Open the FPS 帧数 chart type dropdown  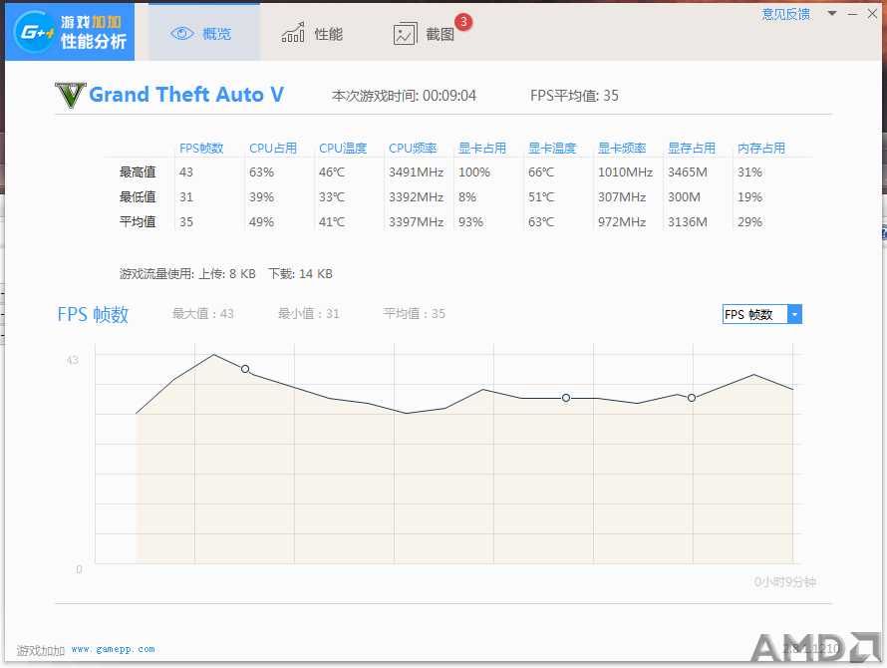[x=762, y=314]
